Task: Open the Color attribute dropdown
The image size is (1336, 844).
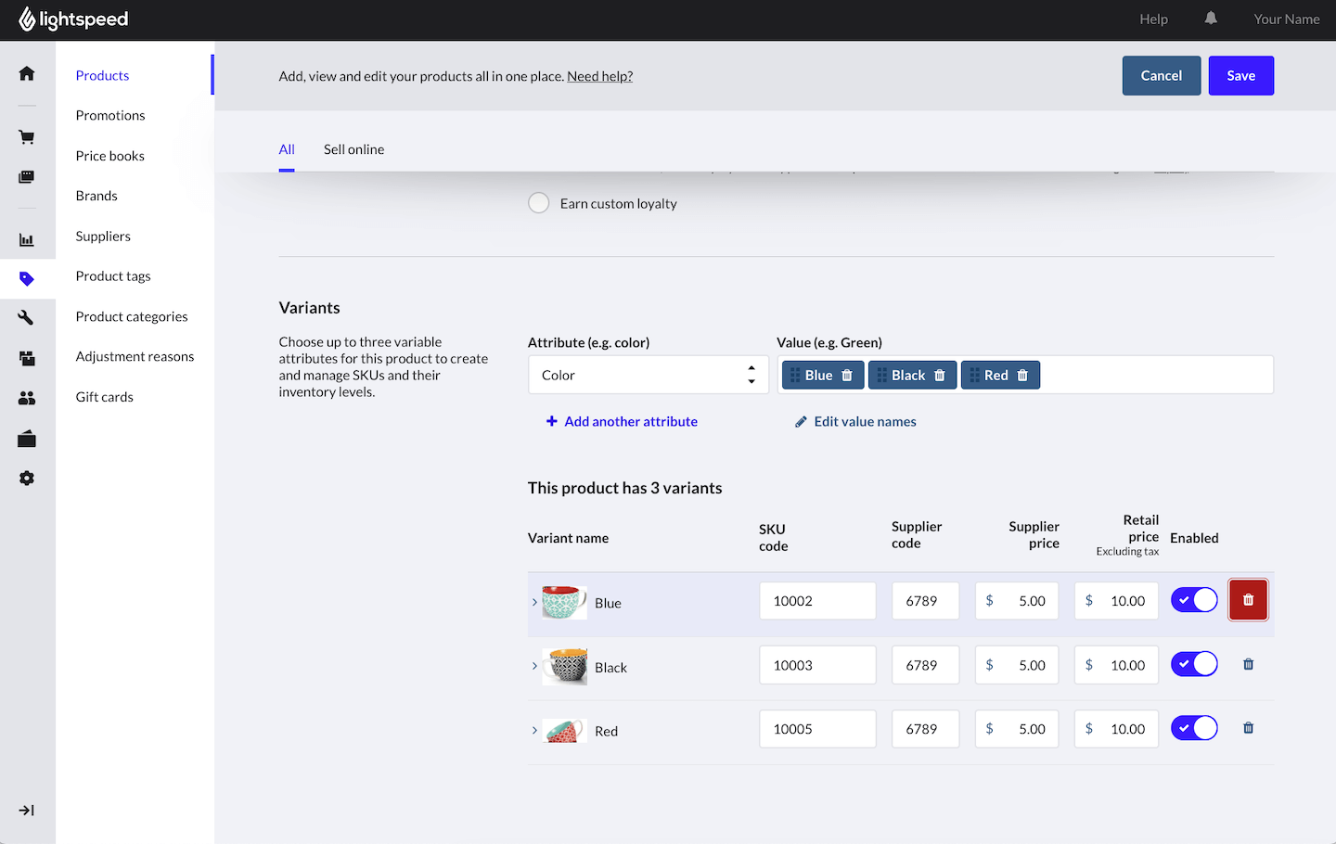Action: pyautogui.click(x=648, y=375)
